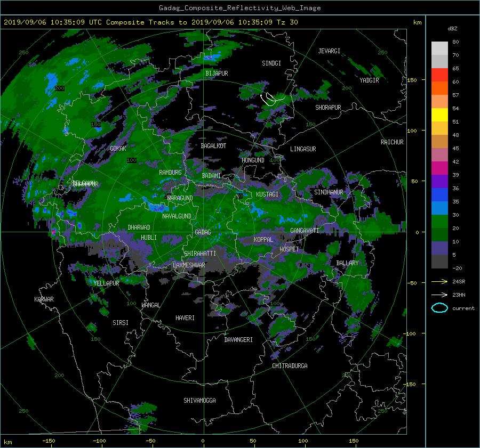Click the CHITRADURGA city label
The height and width of the screenshot is (448, 480).
(x=290, y=366)
